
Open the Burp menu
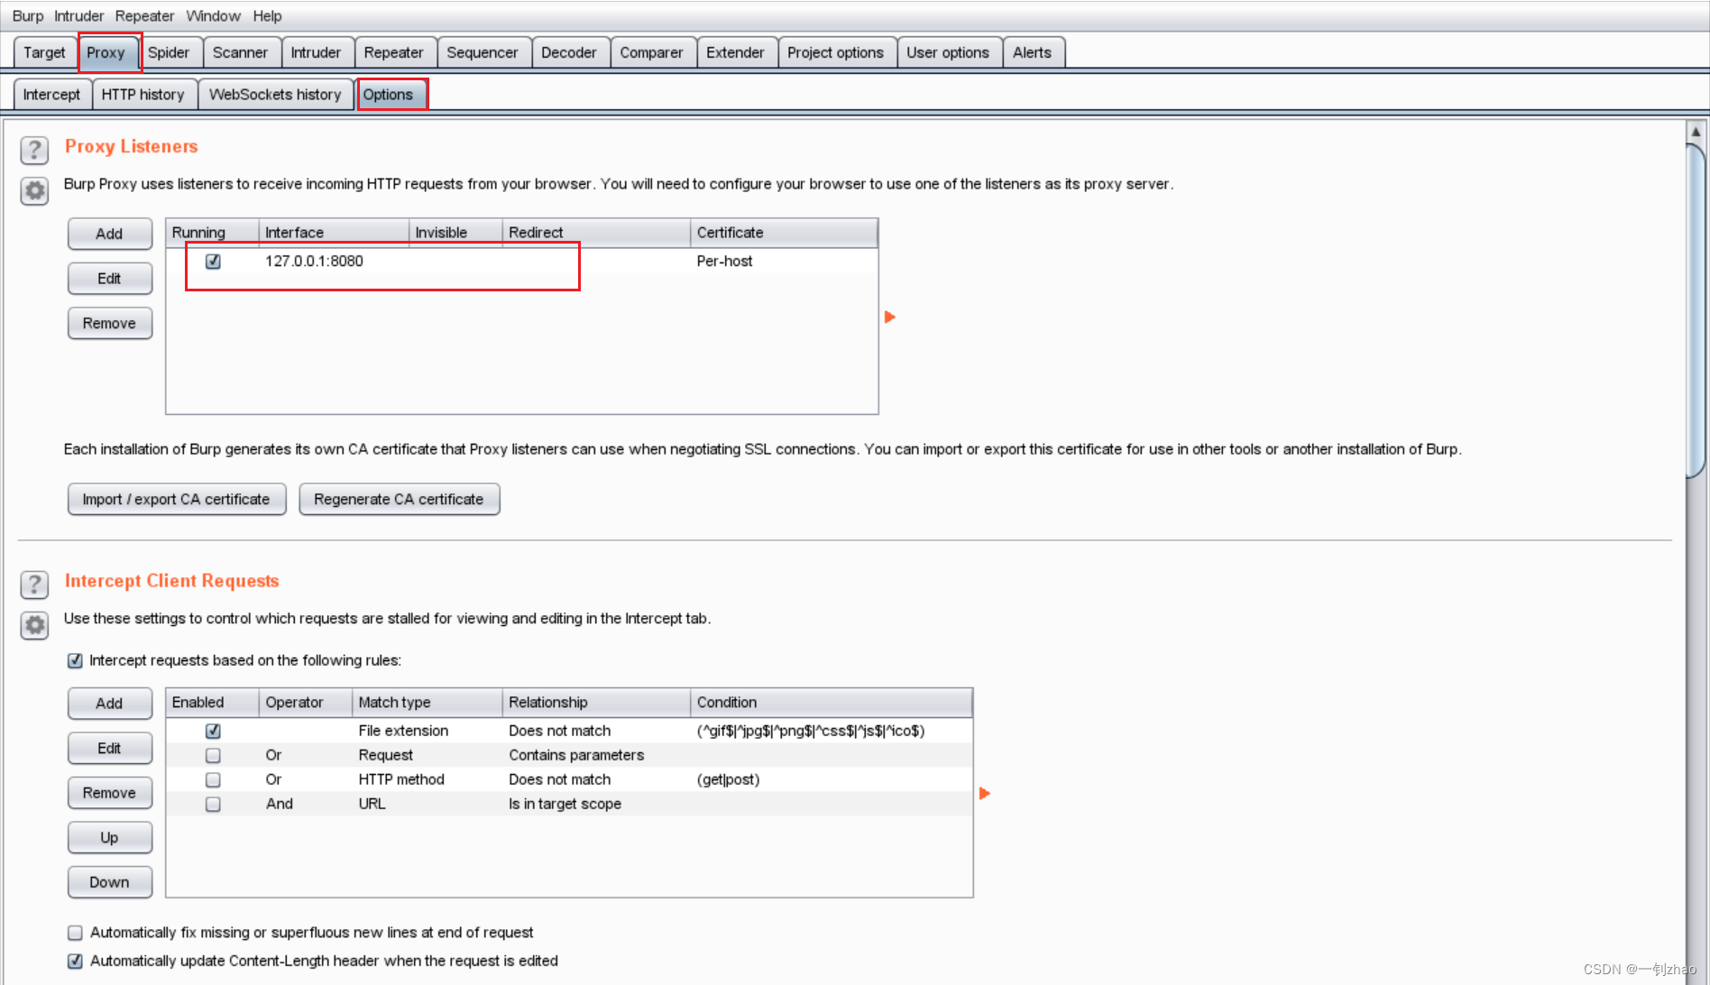28,16
